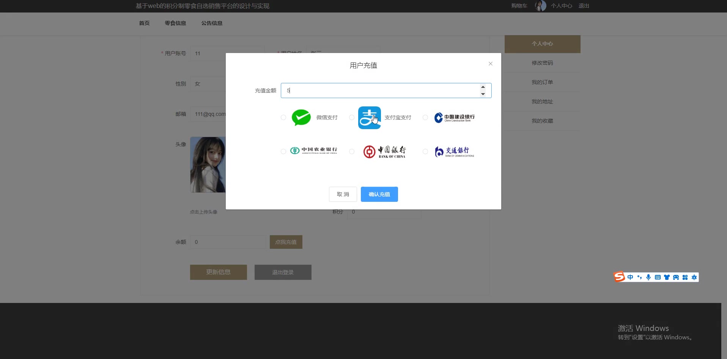Open 首页 in navigation bar
This screenshot has width=727, height=359.
144,23
